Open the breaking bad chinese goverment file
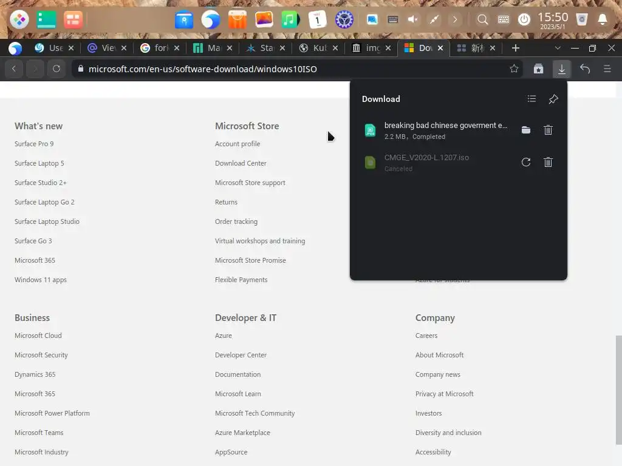This screenshot has height=466, width=622. click(445, 125)
